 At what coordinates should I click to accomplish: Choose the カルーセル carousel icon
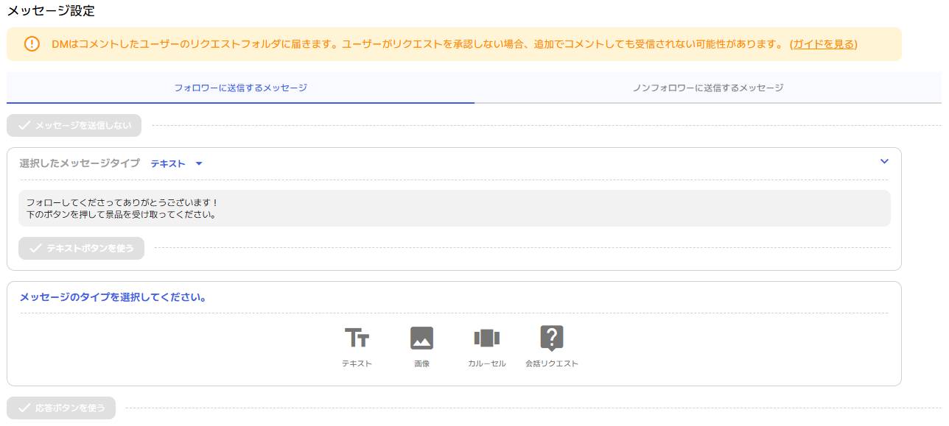486,338
